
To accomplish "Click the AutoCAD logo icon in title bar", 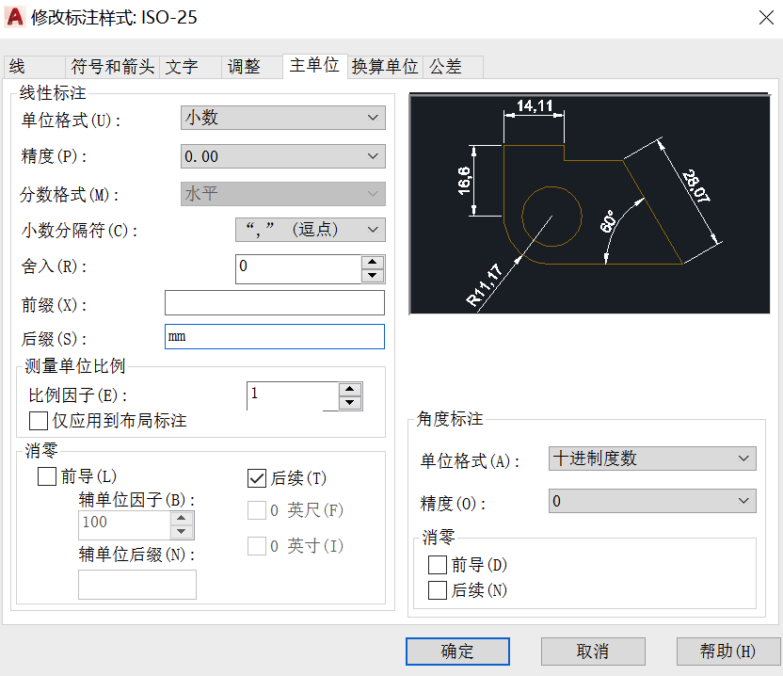I will pos(15,17).
